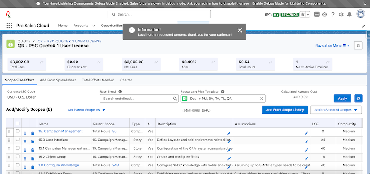The height and width of the screenshot is (174, 370).
Task: Click clipboard icon for 15.3 User Interface
Action: click(32, 142)
